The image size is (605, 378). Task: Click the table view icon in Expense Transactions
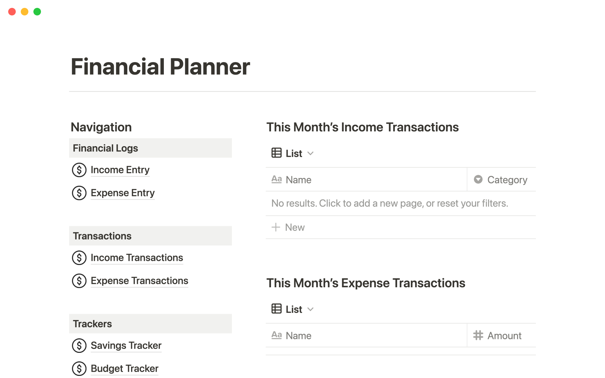[x=276, y=309]
